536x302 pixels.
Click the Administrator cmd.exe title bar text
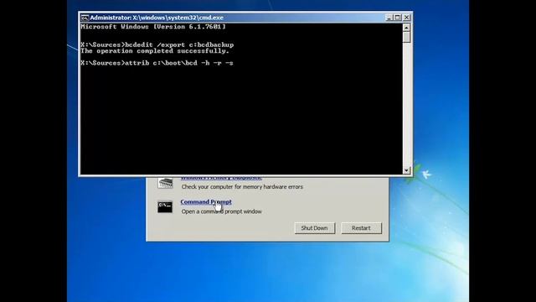coord(157,18)
